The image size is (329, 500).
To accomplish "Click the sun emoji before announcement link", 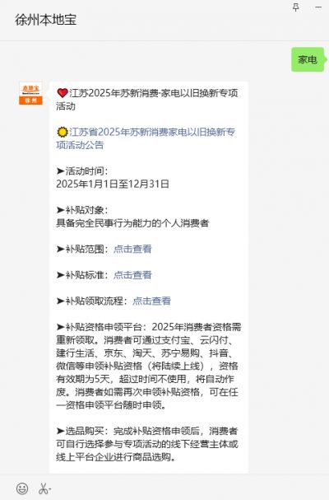I will pyautogui.click(x=63, y=132).
